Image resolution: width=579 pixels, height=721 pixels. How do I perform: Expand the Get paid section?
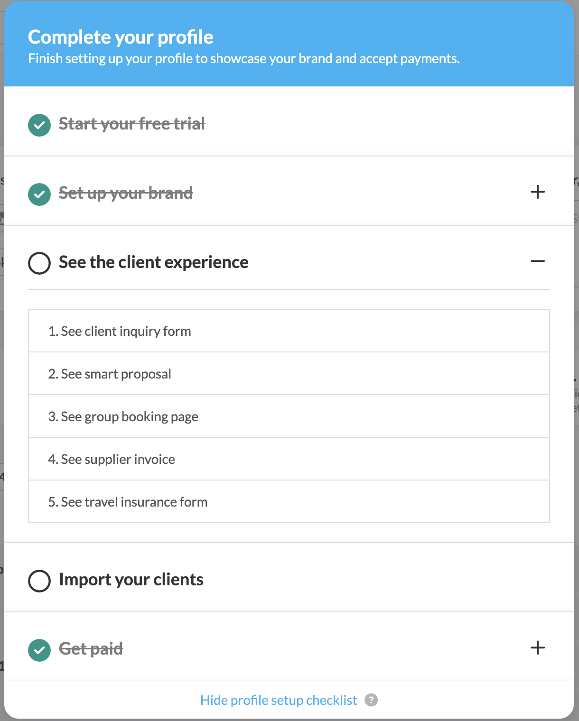[537, 647]
